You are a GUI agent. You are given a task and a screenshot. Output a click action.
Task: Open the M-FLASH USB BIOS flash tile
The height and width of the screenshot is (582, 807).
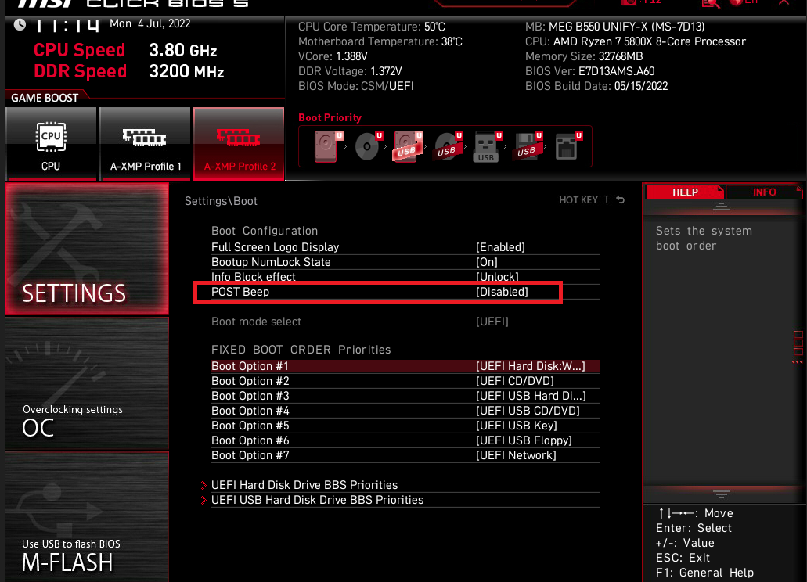click(86, 517)
